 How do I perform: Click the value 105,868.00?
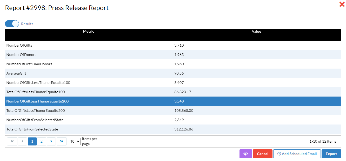184,111
